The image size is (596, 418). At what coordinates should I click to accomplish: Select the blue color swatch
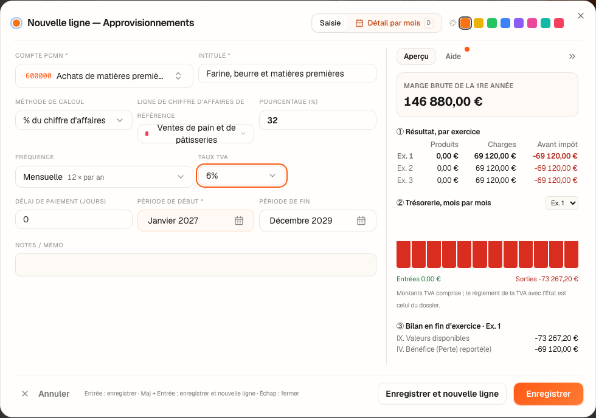pos(505,23)
